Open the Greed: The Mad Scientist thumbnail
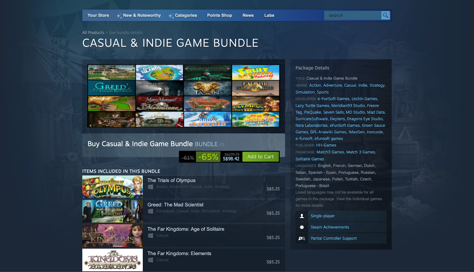The width and height of the screenshot is (474, 272). 113,211
